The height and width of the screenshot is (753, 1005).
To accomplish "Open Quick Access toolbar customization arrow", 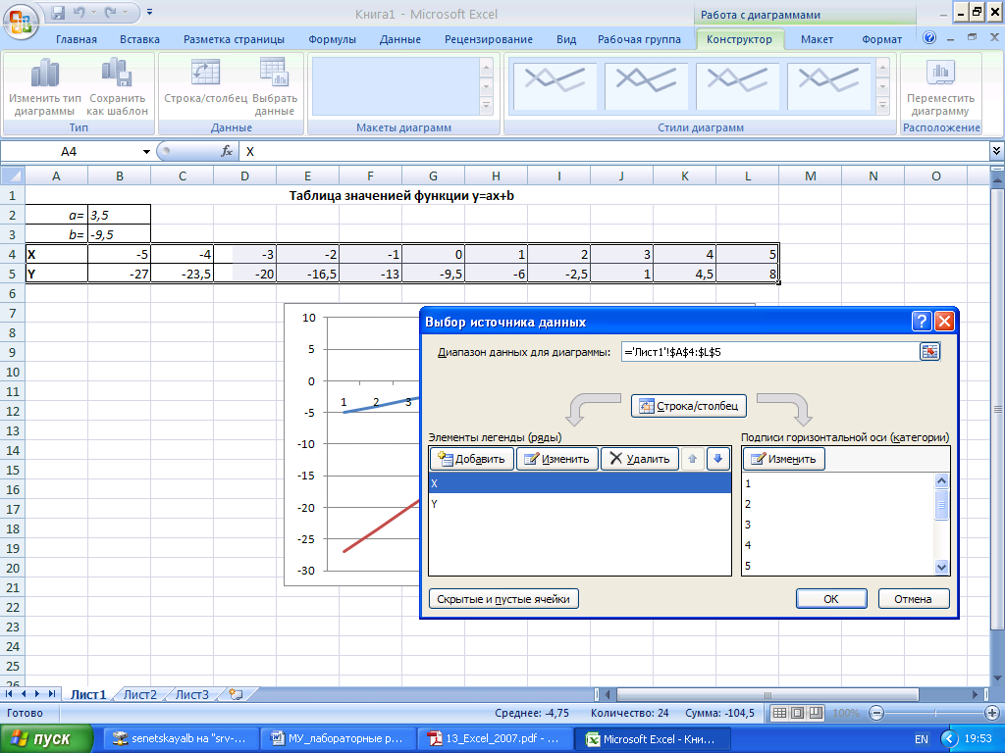I will coord(149,12).
